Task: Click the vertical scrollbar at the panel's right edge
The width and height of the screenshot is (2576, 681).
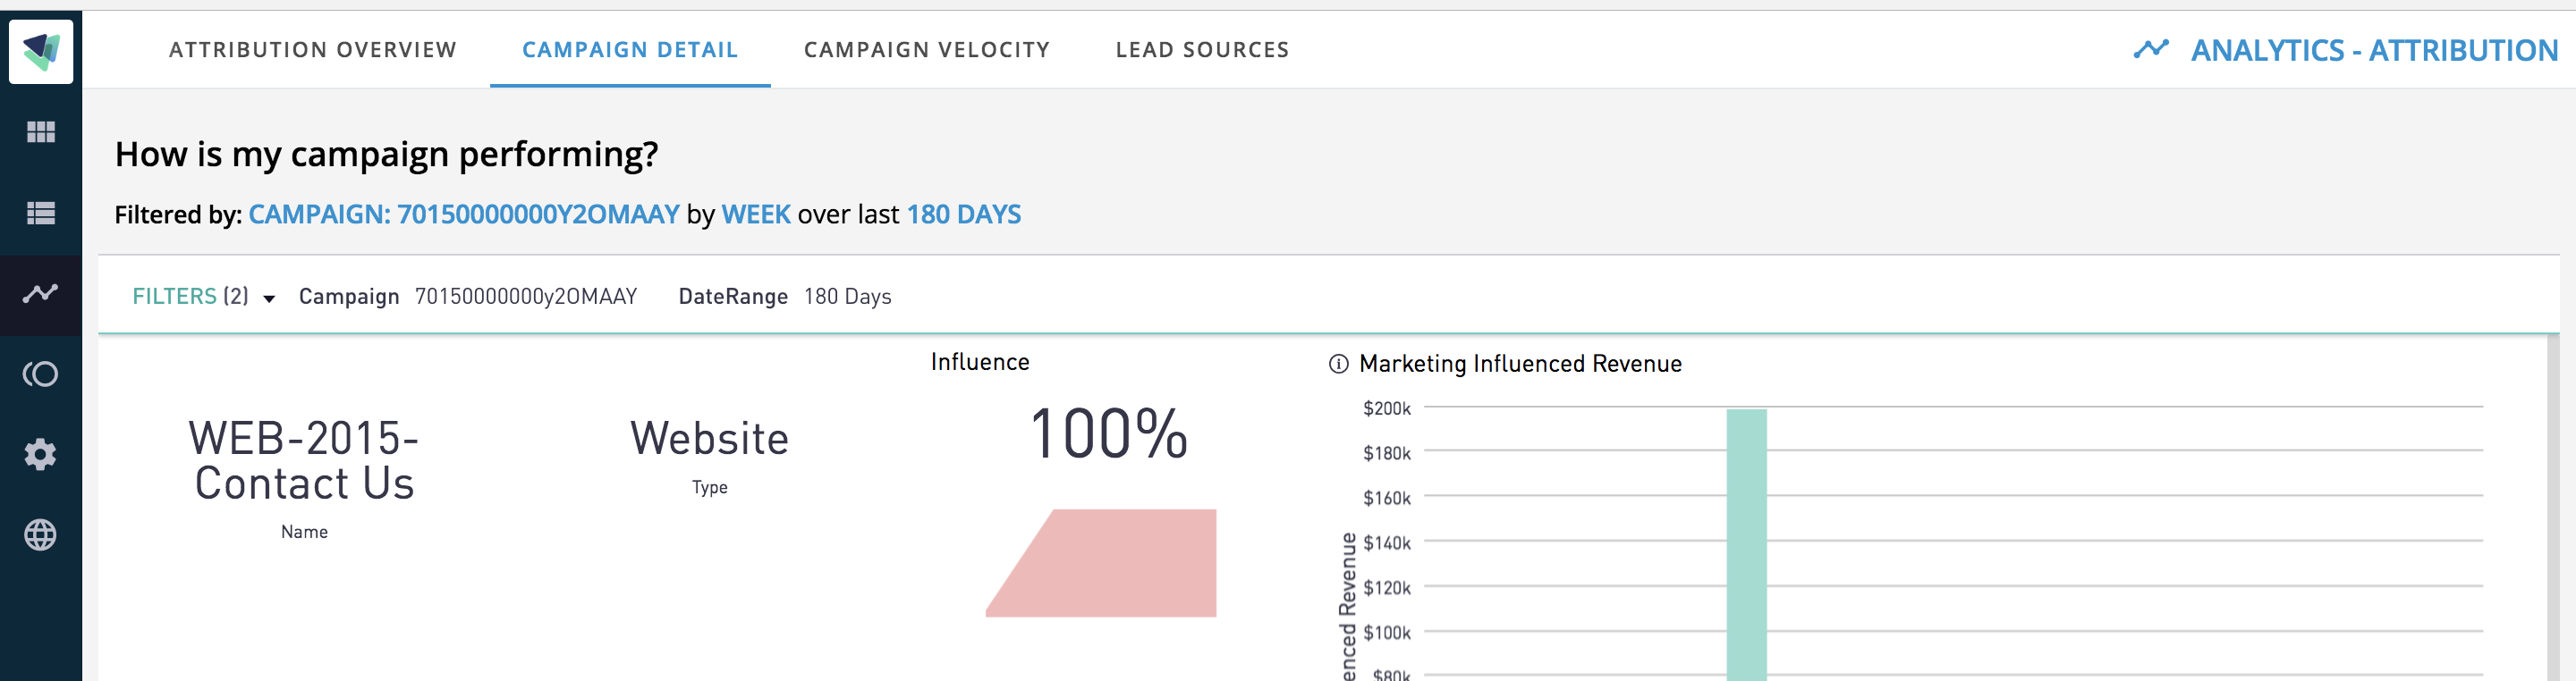Action: click(x=2553, y=509)
